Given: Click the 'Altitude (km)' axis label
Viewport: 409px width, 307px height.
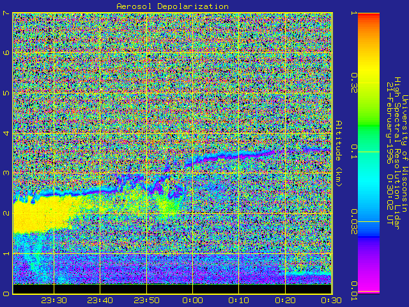Looking at the screenshot, I should pyautogui.click(x=338, y=153).
